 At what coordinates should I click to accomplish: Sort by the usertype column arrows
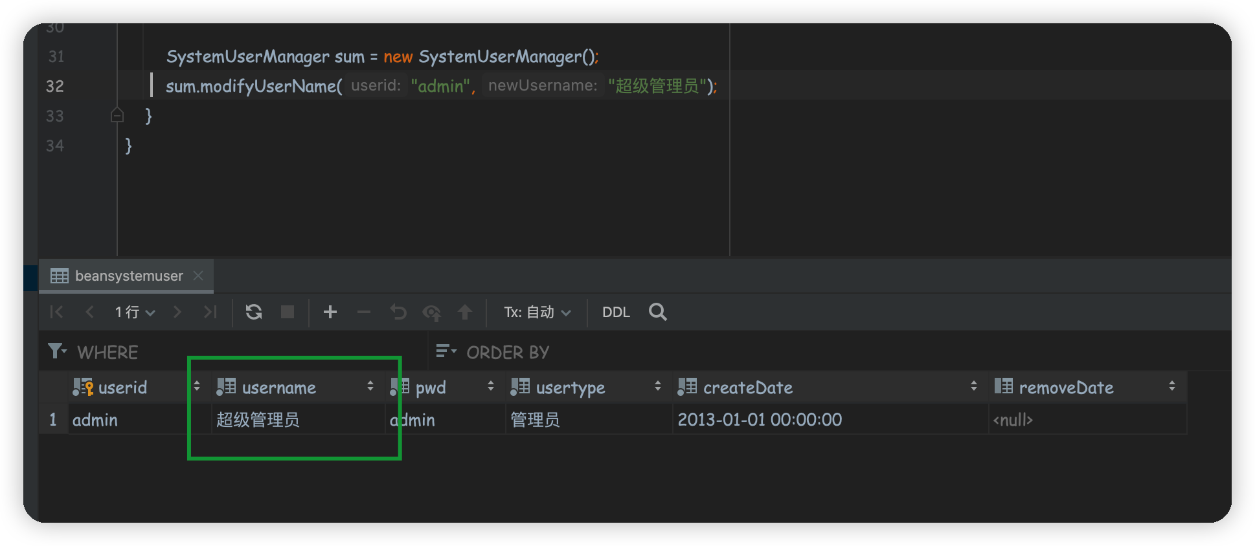pyautogui.click(x=658, y=387)
